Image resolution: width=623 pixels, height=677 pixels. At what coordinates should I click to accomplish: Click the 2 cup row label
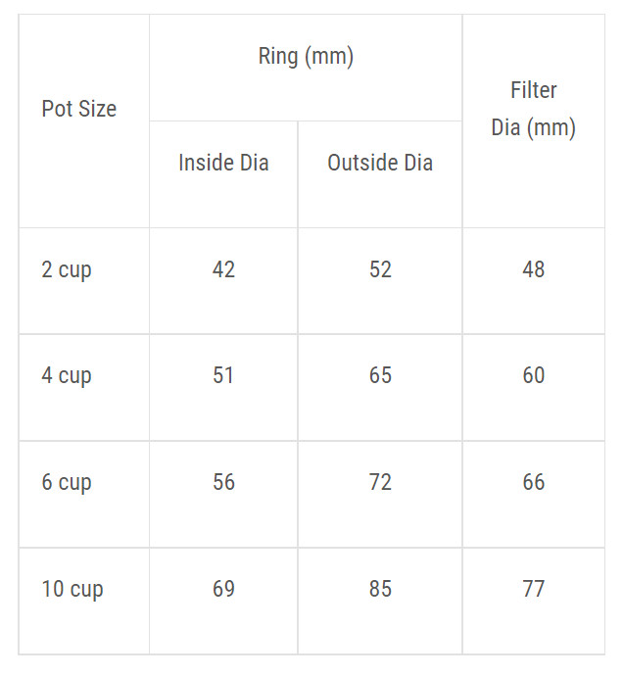click(x=67, y=269)
